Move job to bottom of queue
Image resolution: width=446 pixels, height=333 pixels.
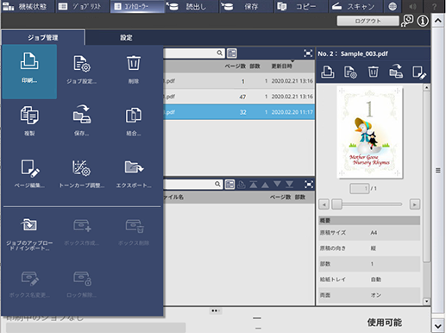(x=289, y=185)
